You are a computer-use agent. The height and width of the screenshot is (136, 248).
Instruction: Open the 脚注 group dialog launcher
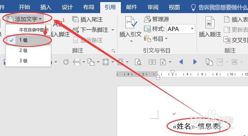pyautogui.click(x=113, y=51)
